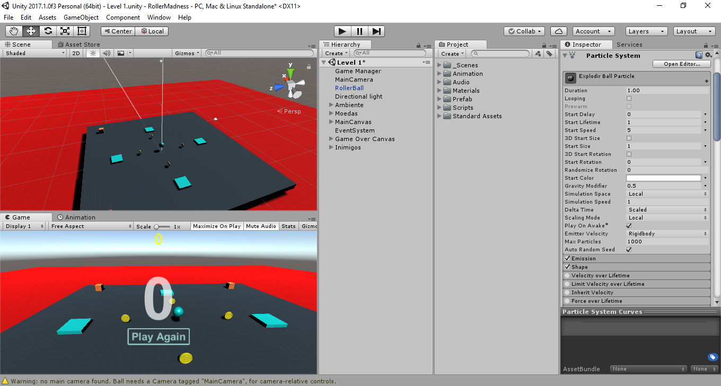Click the Account button
721x386 pixels.
[x=593, y=31]
